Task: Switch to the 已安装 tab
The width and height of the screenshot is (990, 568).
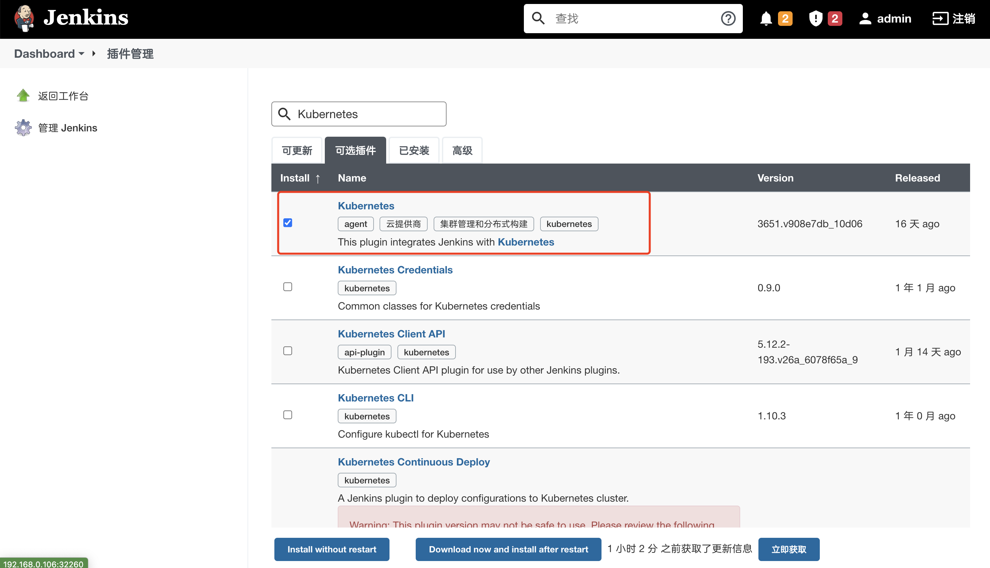Action: 413,150
